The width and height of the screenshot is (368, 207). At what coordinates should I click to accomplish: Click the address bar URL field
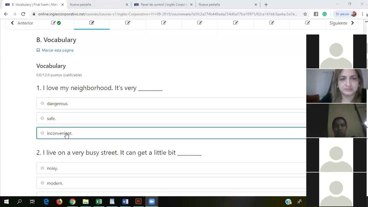tap(167, 14)
